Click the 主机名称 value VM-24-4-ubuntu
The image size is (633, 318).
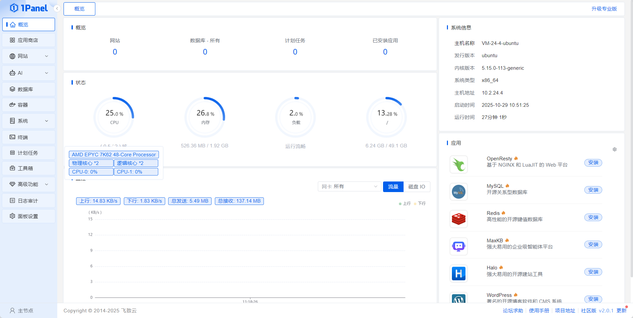(500, 43)
